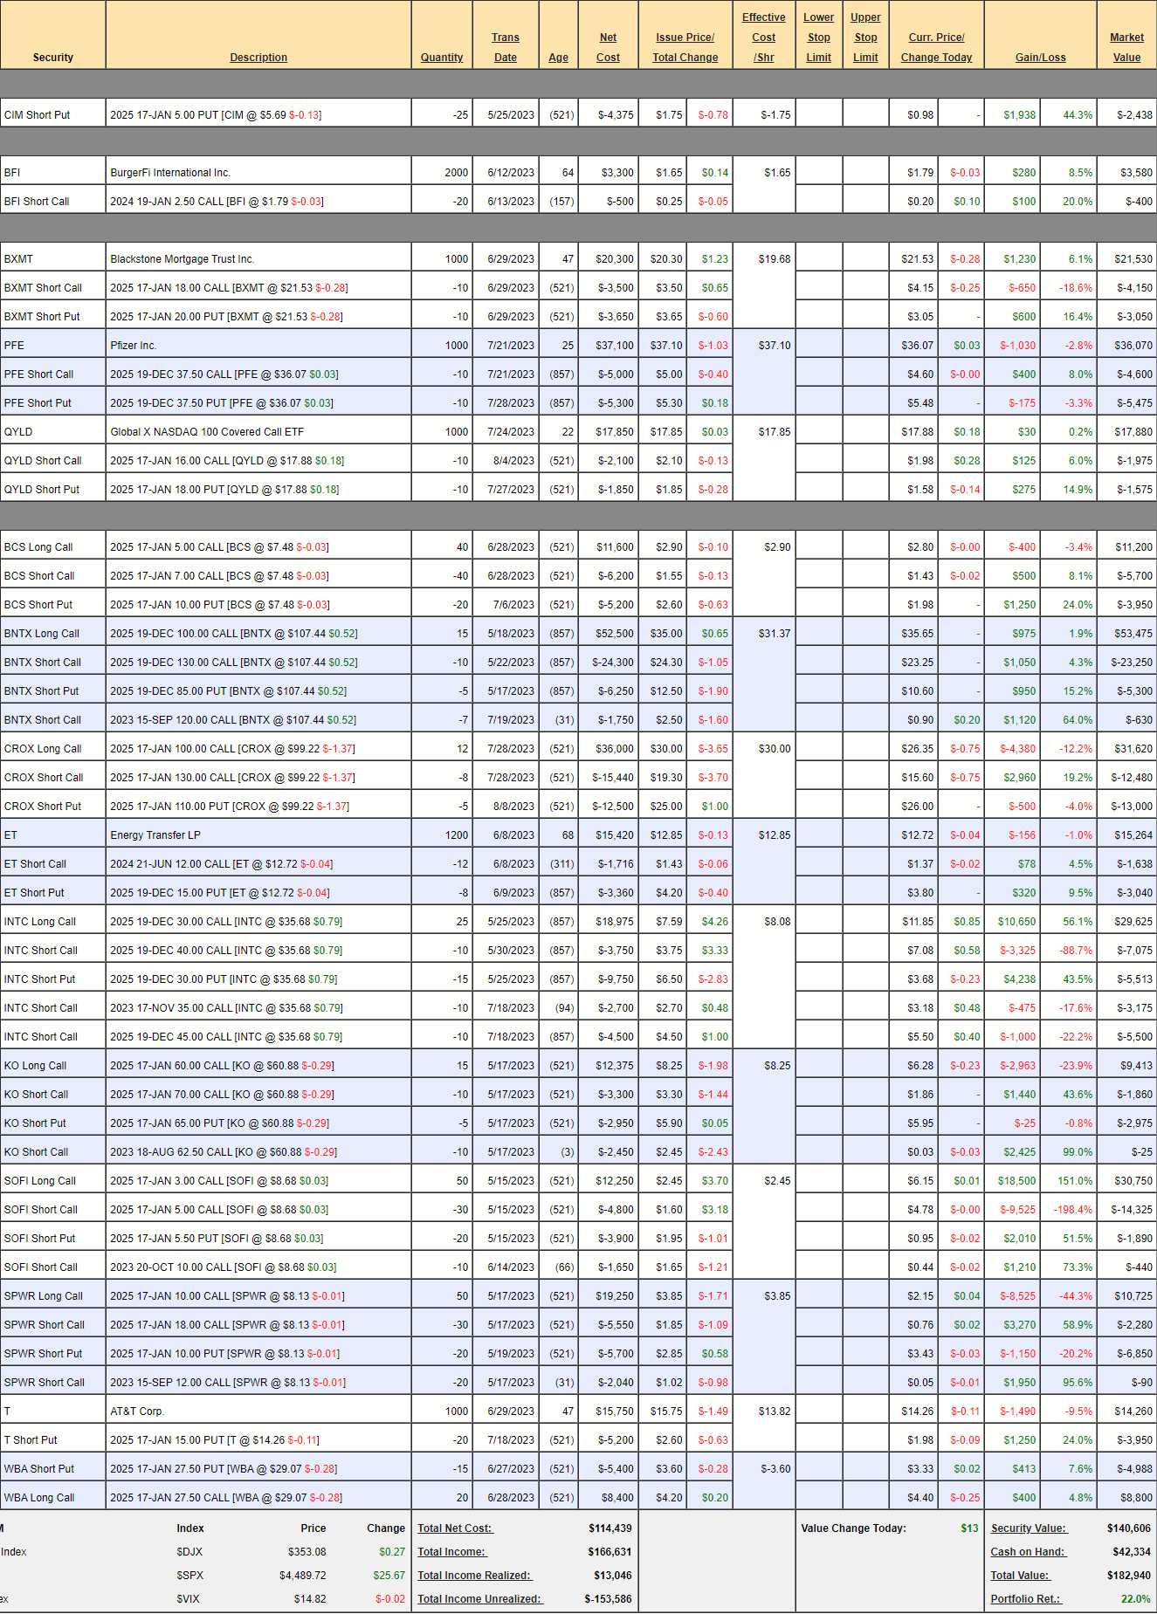Click the BurgerFi International Inc. description cell
Image resolution: width=1157 pixels, height=1614 pixels.
170,173
